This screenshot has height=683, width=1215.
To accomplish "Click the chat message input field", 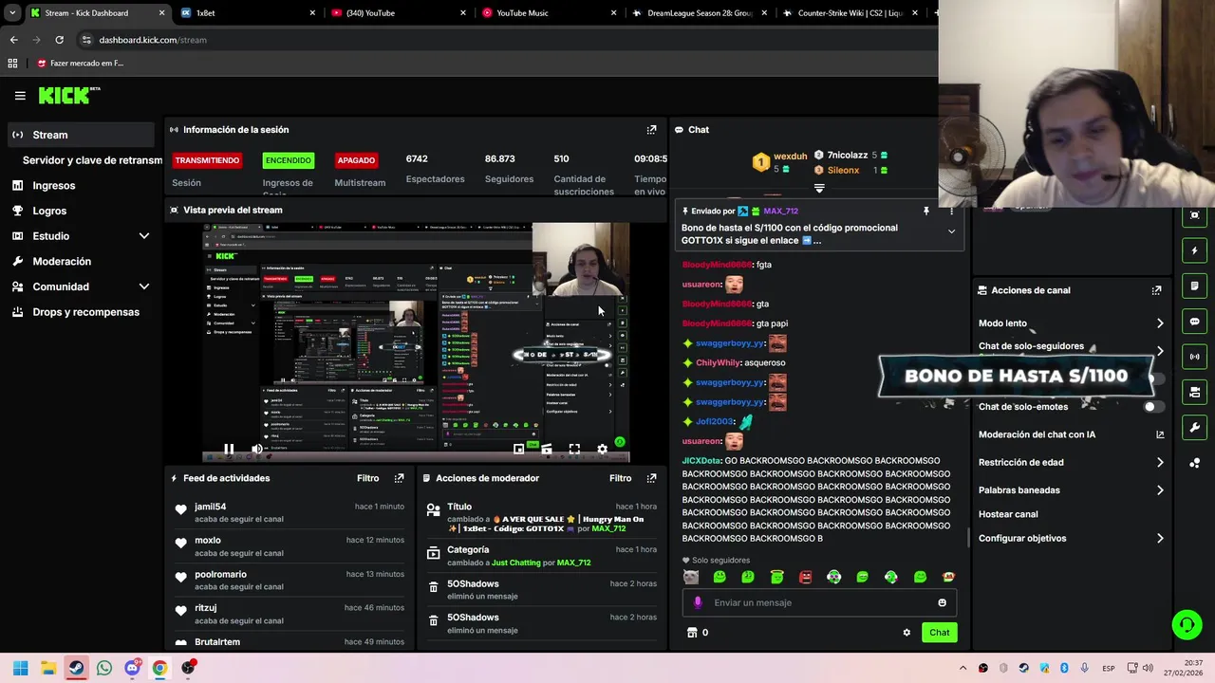I will point(821,602).
